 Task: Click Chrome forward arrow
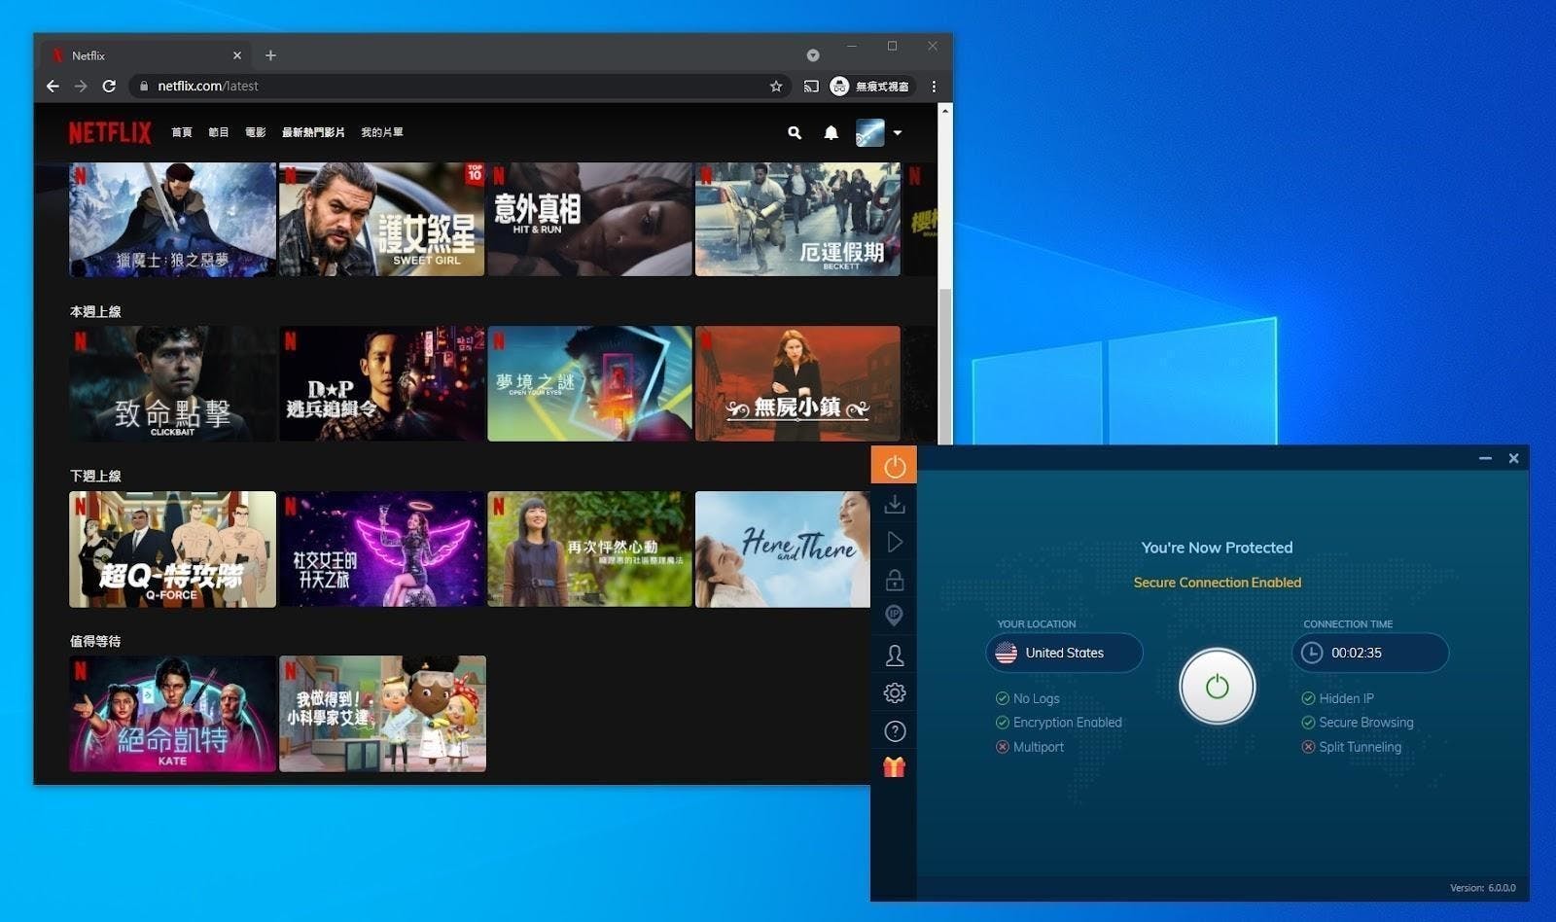[81, 86]
